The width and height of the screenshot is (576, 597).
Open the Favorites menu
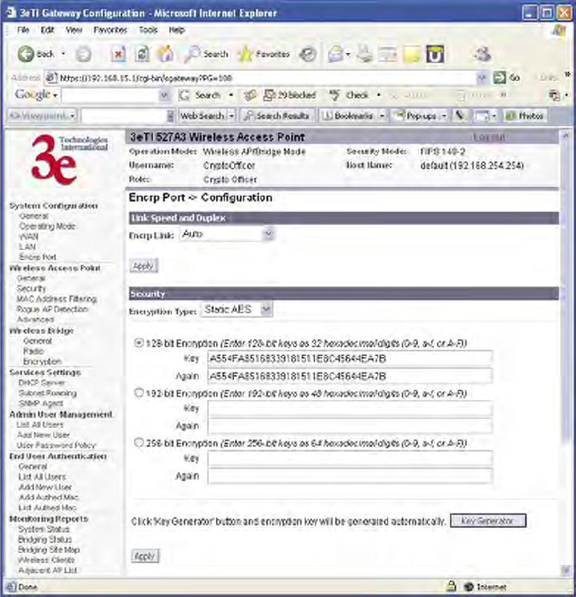pyautogui.click(x=110, y=30)
